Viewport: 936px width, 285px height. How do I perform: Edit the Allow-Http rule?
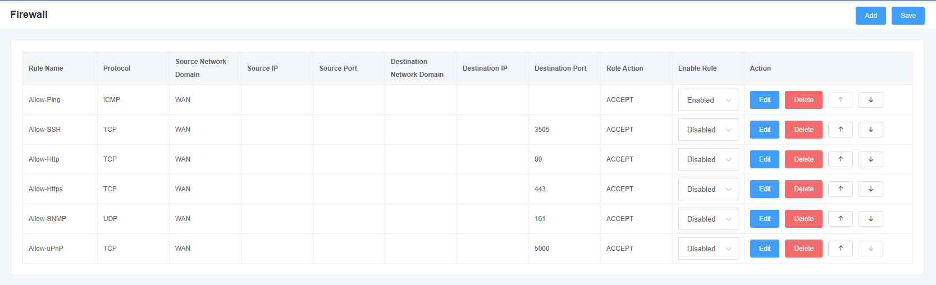click(x=765, y=159)
